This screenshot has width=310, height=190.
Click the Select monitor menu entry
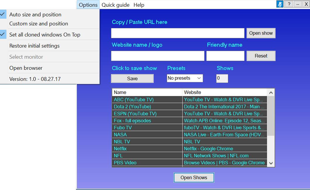(x=50, y=57)
